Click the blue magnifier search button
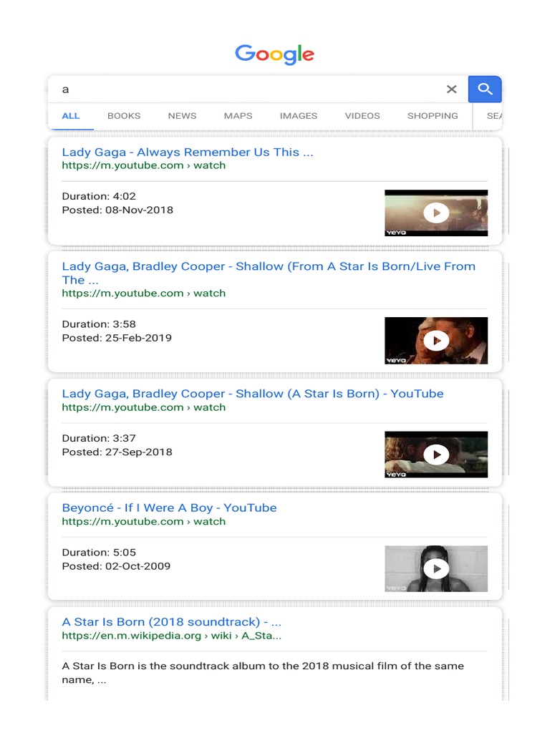This screenshot has height=733, width=550. (485, 89)
